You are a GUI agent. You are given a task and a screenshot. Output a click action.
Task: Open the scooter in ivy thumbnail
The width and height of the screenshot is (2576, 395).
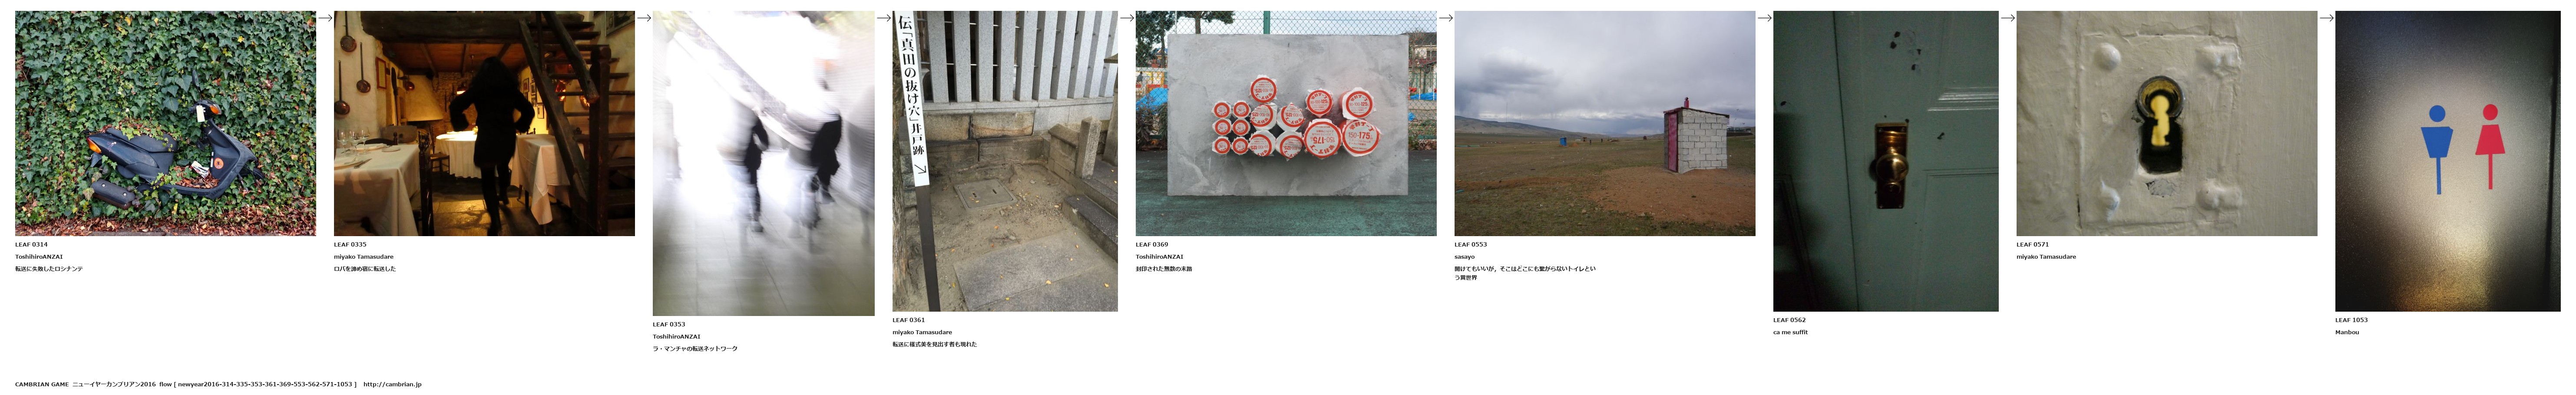[165, 123]
